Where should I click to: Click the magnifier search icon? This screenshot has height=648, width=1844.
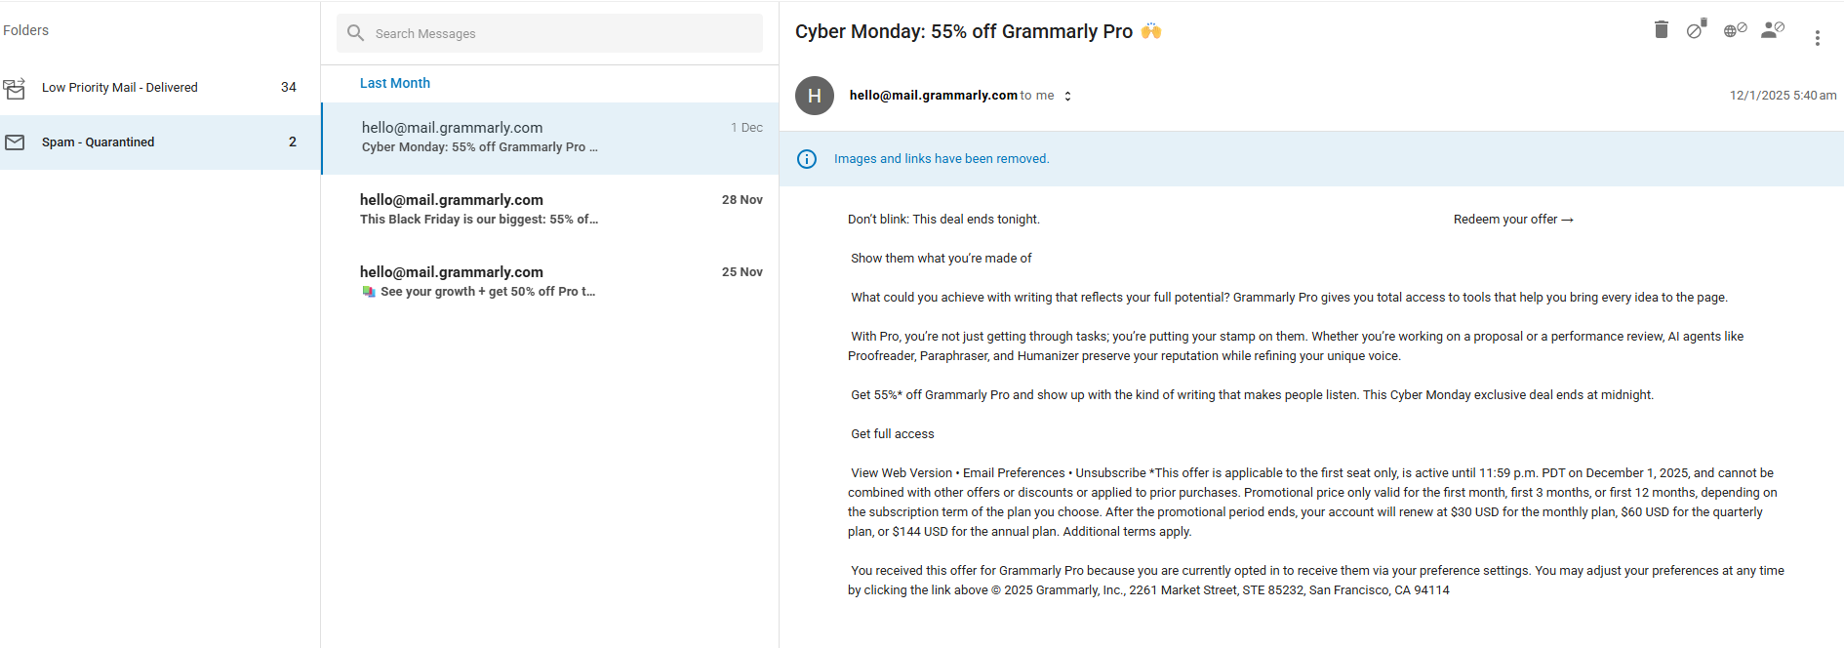[x=356, y=33]
